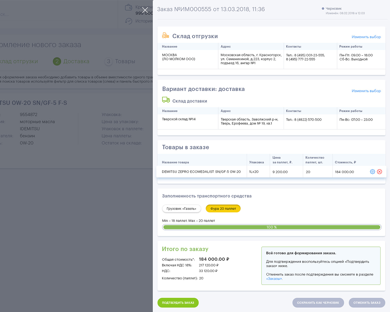Go to step 2 Доставка in background wizard
This screenshot has height=312, width=390.
point(71,61)
